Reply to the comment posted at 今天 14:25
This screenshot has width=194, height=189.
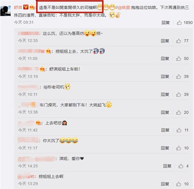click(x=167, y=166)
